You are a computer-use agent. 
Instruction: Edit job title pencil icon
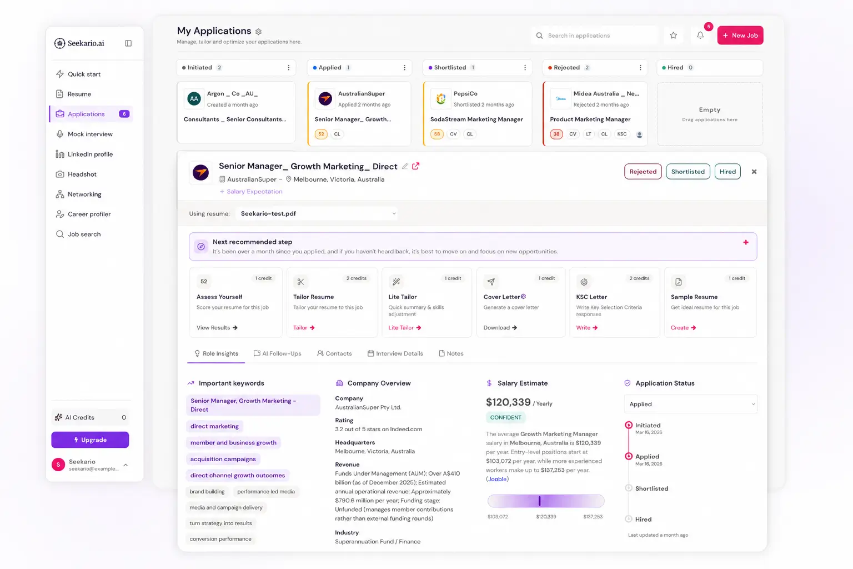point(405,166)
